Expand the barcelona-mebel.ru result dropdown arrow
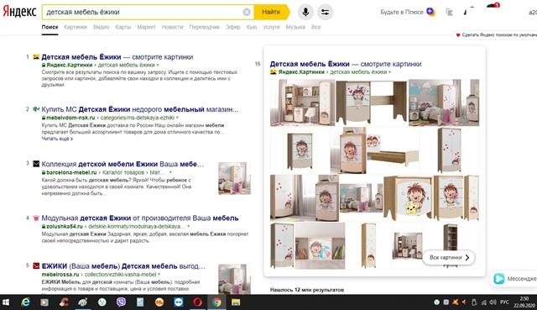 170,172
